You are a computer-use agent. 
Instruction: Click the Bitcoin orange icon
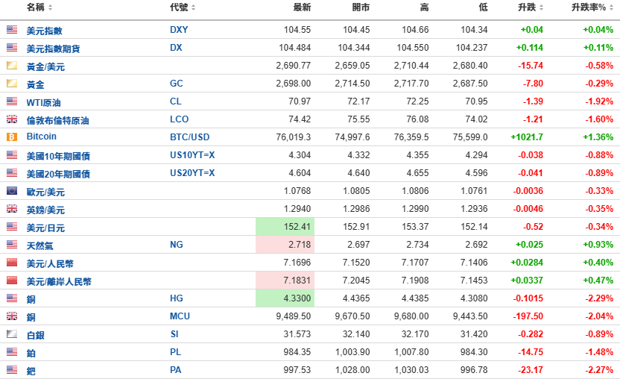[12, 137]
